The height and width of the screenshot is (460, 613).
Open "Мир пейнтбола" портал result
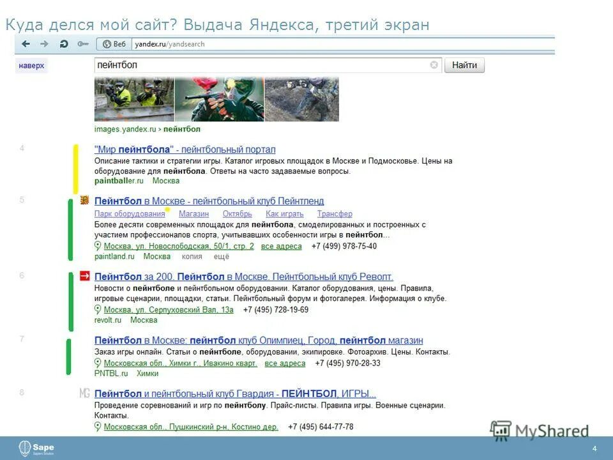[x=185, y=149]
